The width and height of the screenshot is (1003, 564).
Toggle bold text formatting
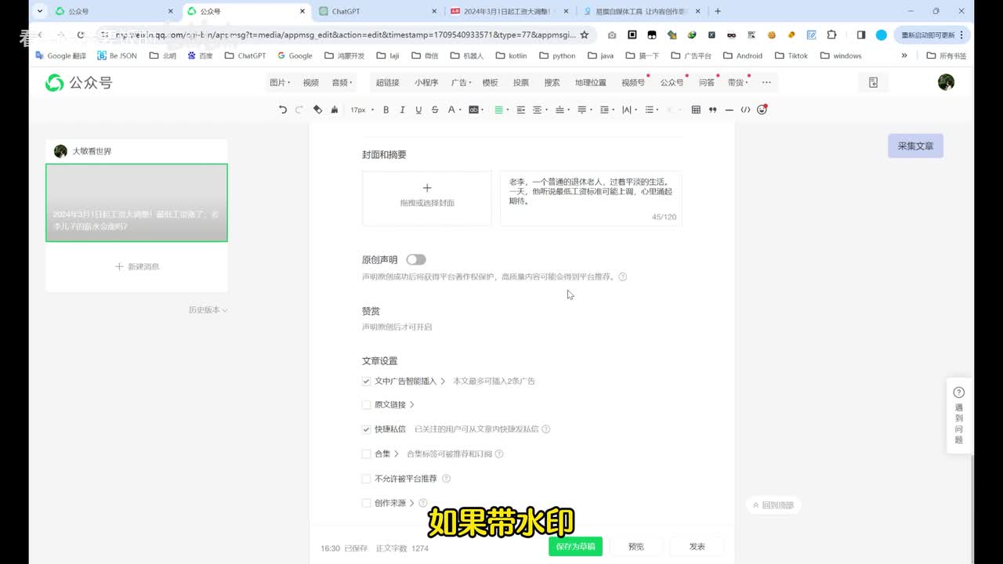point(386,110)
